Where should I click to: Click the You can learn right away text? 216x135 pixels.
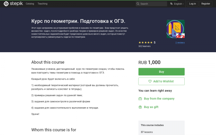pos(155,91)
